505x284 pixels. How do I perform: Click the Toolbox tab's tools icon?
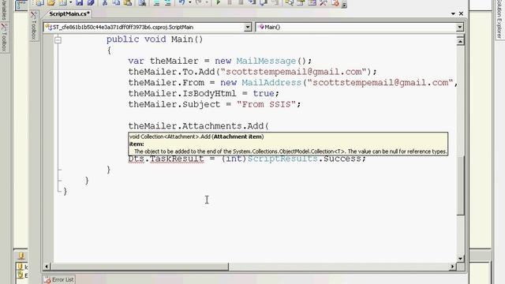pyautogui.click(x=33, y=14)
